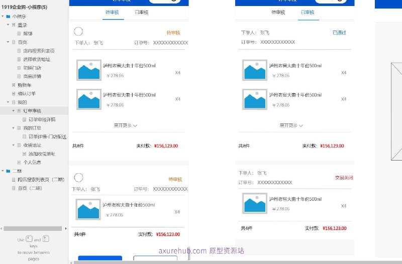402x264 pixels.
Task: Expand 展开更多 in the pending order card
Action: pyautogui.click(x=125, y=125)
